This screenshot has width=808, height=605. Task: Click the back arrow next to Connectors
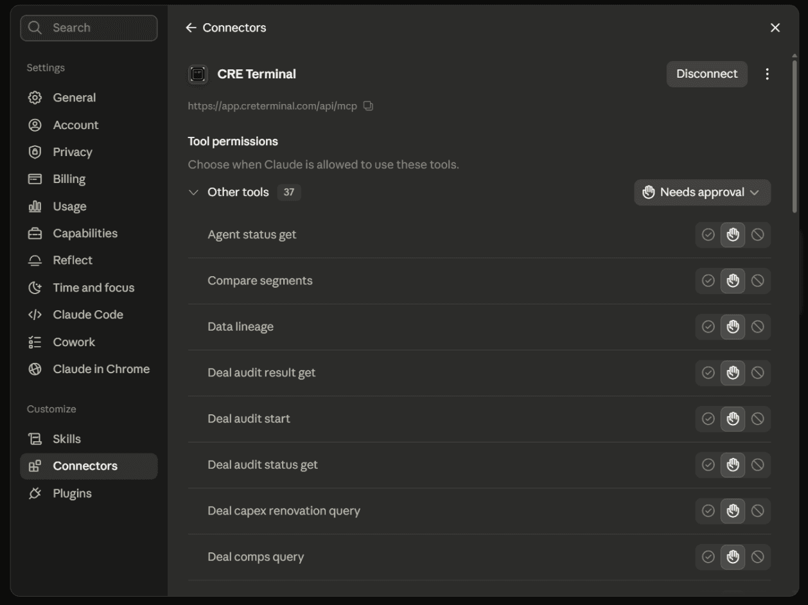(x=191, y=28)
